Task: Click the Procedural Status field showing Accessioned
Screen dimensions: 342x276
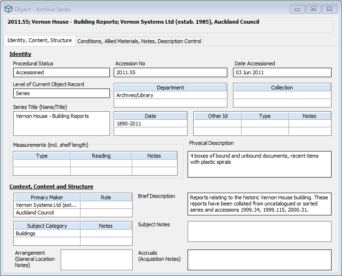Action: tap(62, 72)
